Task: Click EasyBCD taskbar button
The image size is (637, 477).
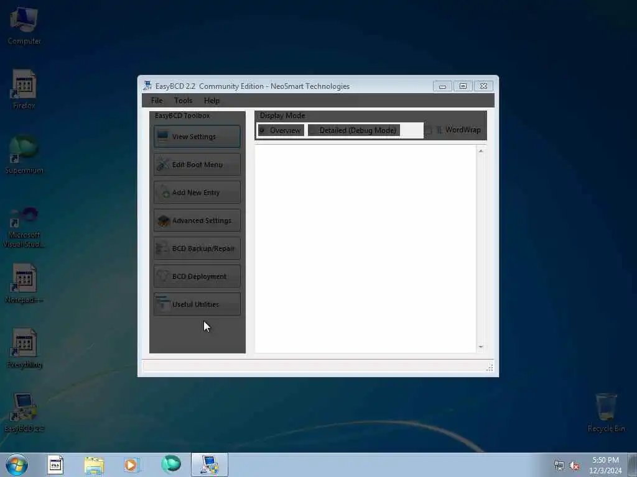Action: (x=210, y=465)
